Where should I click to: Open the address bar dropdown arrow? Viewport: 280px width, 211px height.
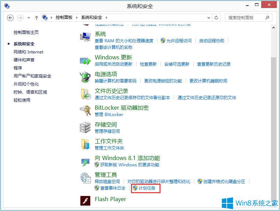tap(209, 17)
